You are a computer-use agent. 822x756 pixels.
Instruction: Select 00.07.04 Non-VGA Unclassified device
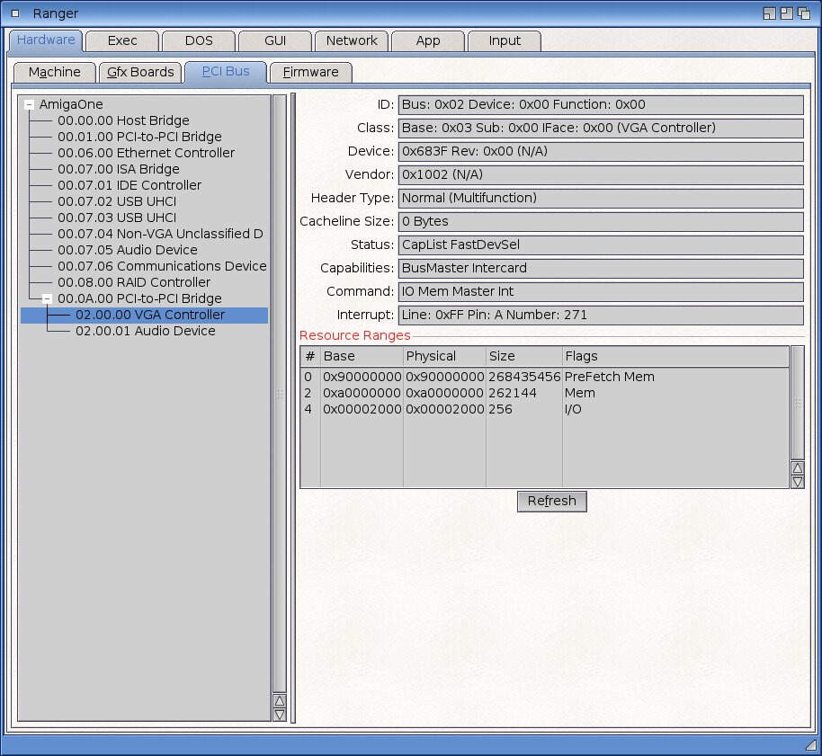tap(160, 234)
